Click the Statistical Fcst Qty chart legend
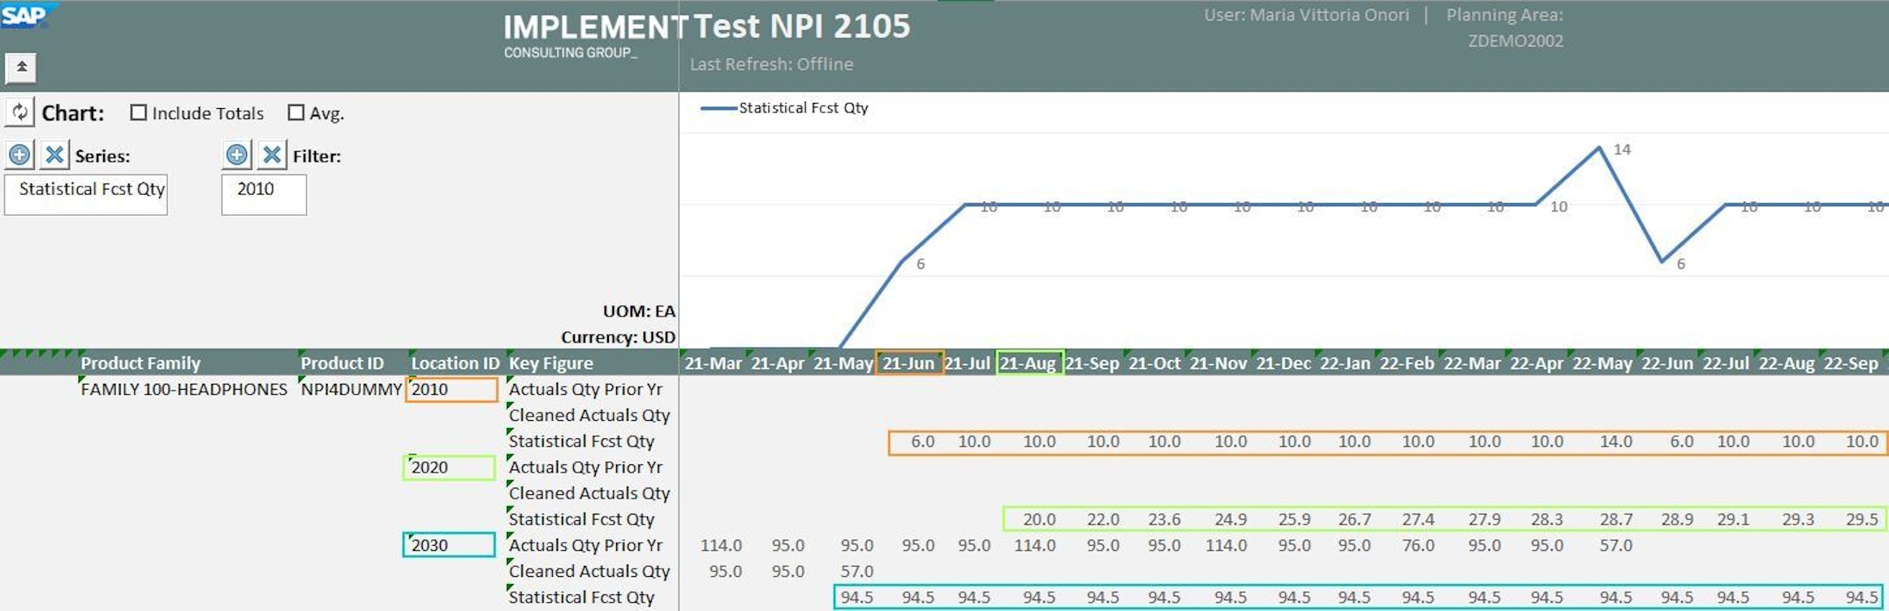 point(784,107)
